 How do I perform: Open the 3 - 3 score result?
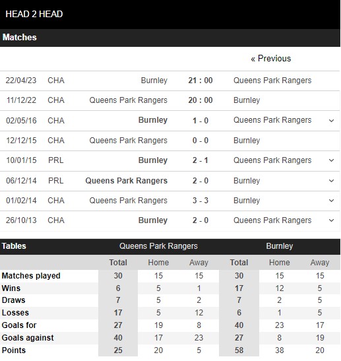coord(201,201)
